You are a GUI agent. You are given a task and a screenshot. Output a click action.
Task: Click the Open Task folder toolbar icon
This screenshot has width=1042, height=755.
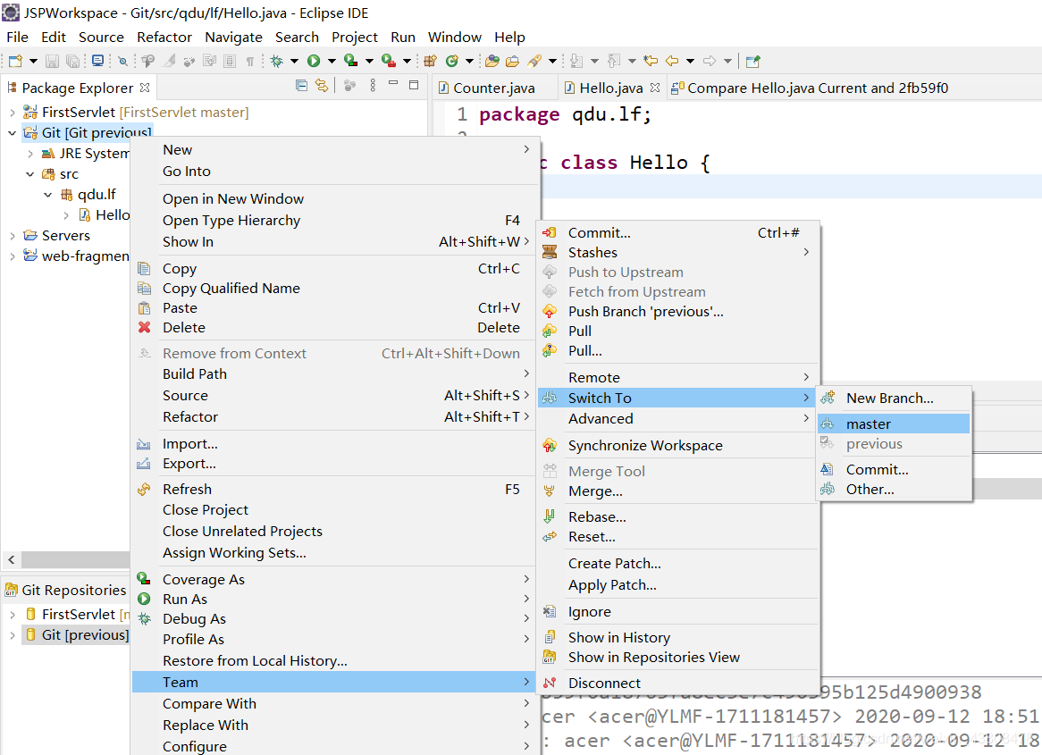coord(512,61)
